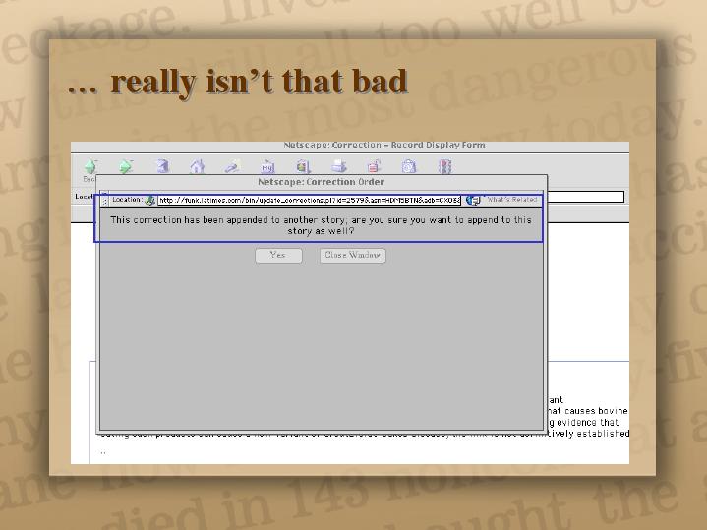Click the 'This correction has been appended' message
The image size is (707, 530).
point(321,225)
